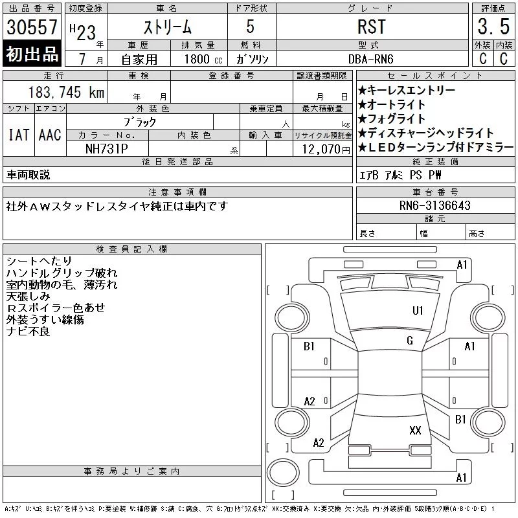Click shift type IAT

[x=19, y=135]
